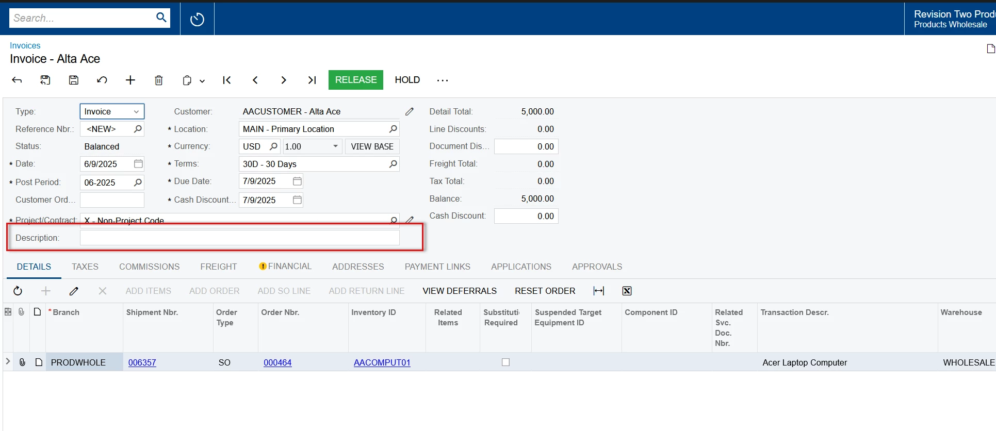Go to the previous record
This screenshot has height=431, width=996.
coord(255,80)
